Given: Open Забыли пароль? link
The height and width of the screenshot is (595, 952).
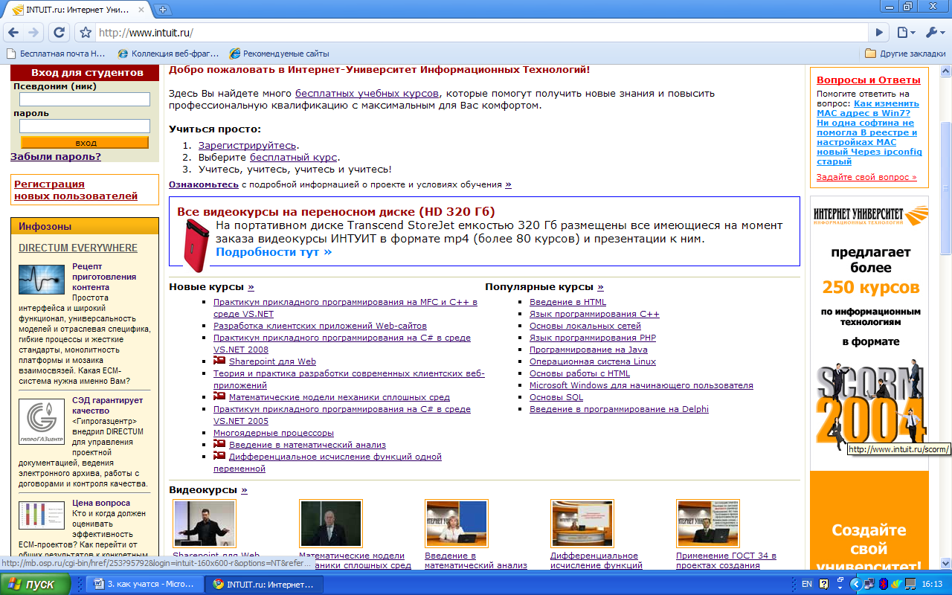Looking at the screenshot, I should click(56, 156).
